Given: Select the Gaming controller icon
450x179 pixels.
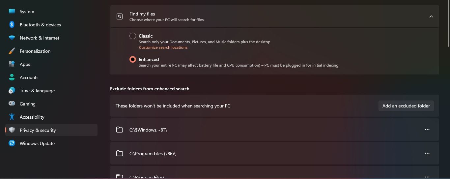Looking at the screenshot, I should [12, 104].
